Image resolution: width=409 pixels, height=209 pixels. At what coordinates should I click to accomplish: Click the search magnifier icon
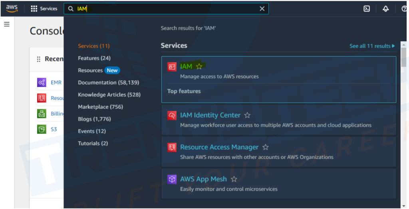(x=71, y=9)
